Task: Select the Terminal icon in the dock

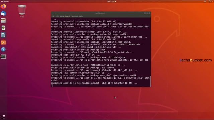Action: 3,57
